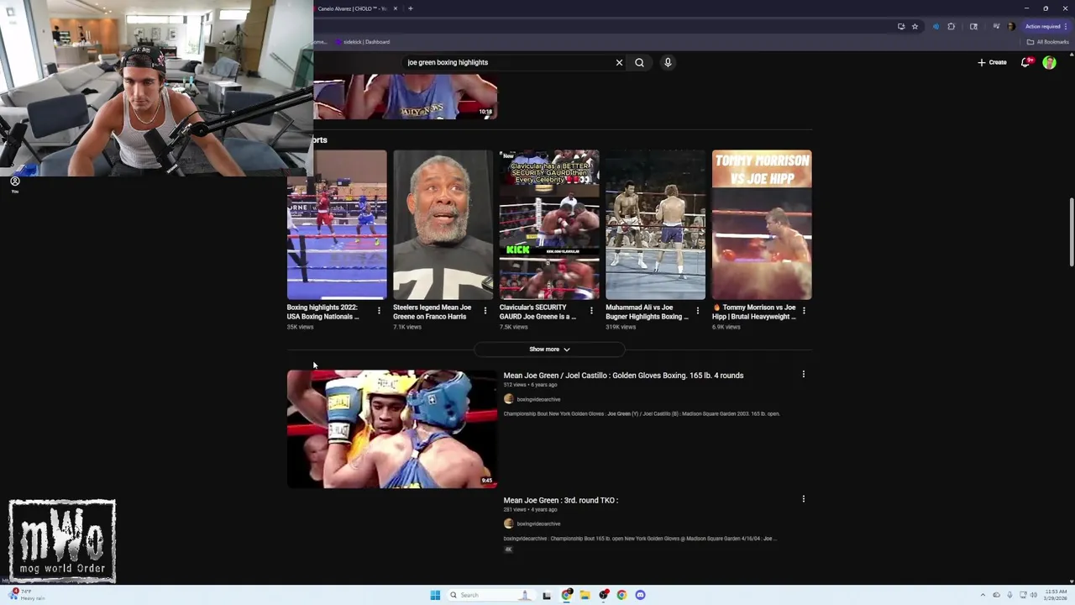Close the Canelo Alvarez tab

click(396, 8)
